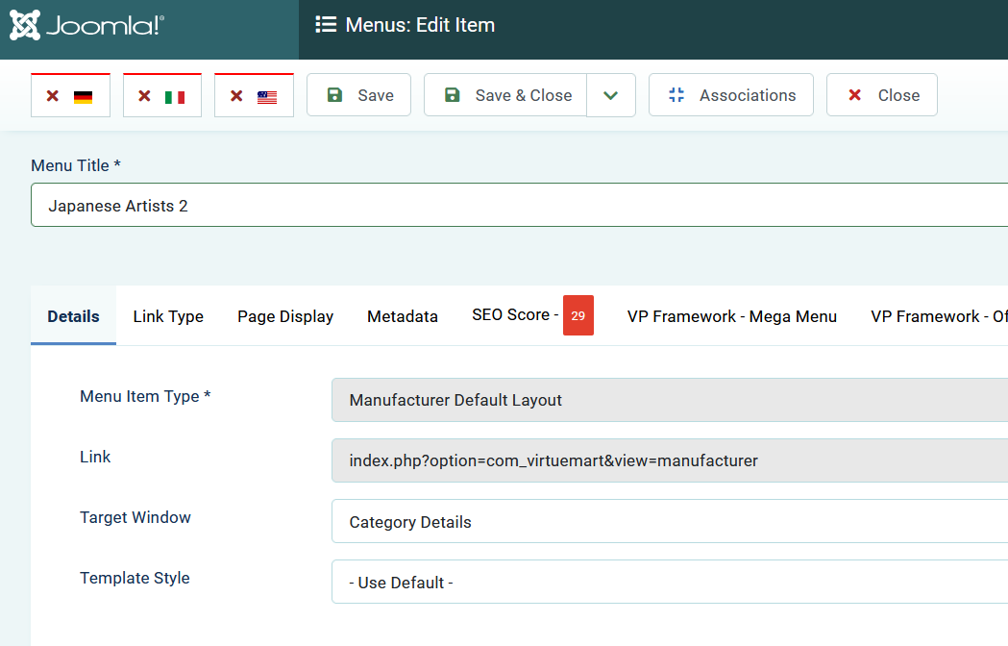Switch to the Link Type tab

tap(168, 316)
